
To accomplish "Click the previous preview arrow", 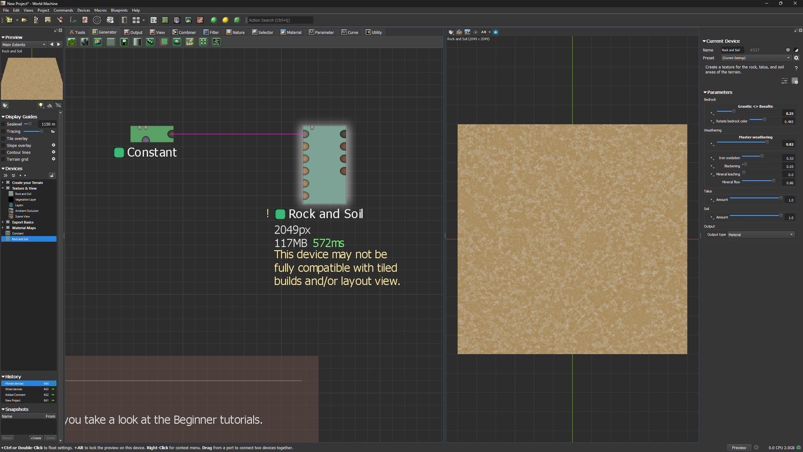I will pos(52,44).
